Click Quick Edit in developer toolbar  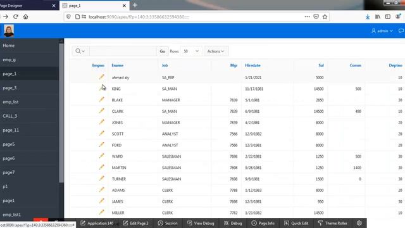pyautogui.click(x=296, y=223)
